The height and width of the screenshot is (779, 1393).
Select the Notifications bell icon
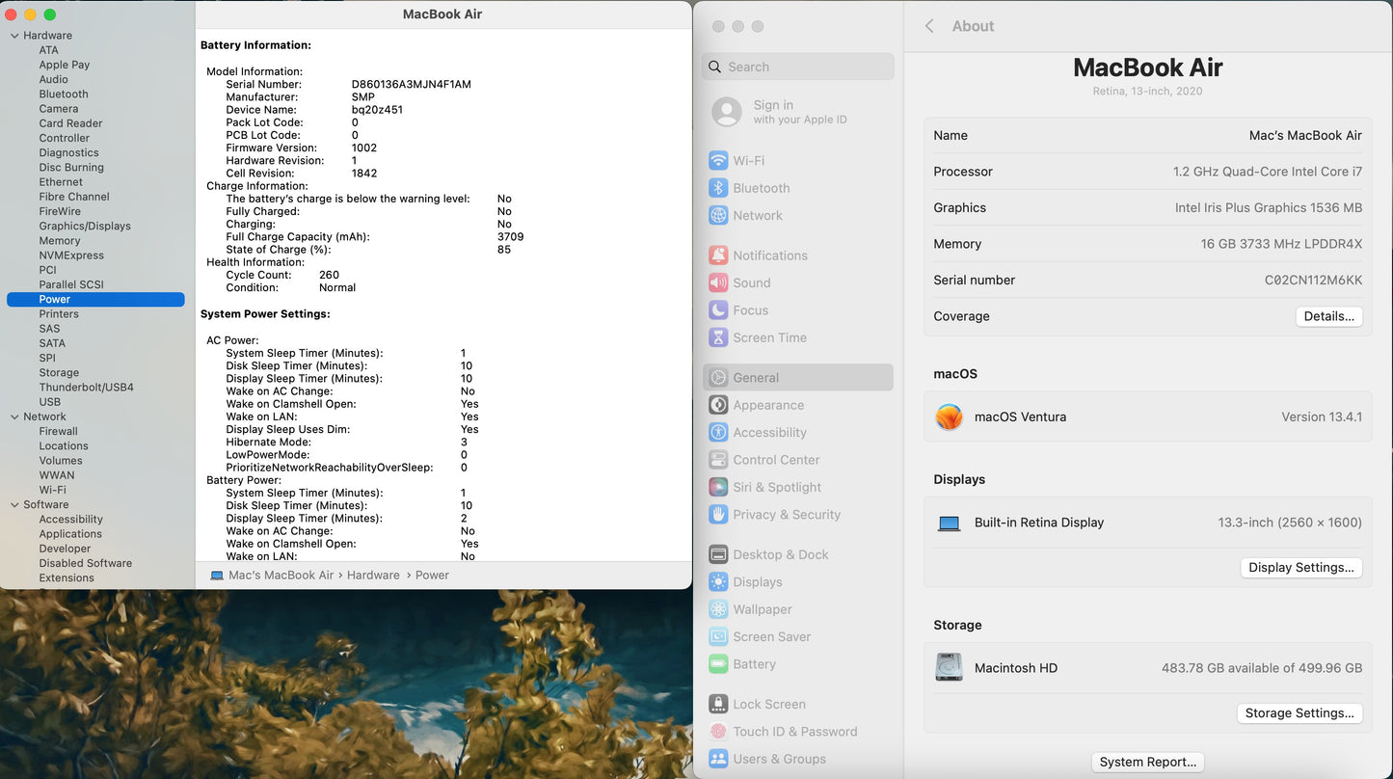[717, 255]
